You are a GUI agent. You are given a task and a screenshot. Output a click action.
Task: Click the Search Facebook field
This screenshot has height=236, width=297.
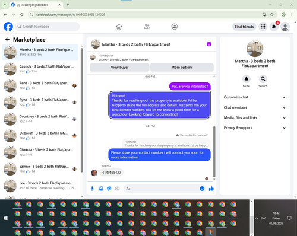pyautogui.click(x=48, y=27)
